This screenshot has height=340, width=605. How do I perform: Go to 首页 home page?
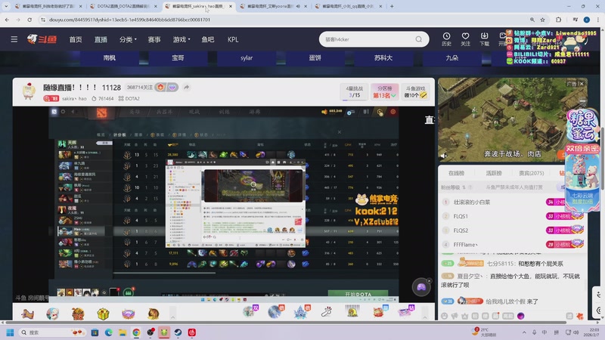[x=75, y=39]
